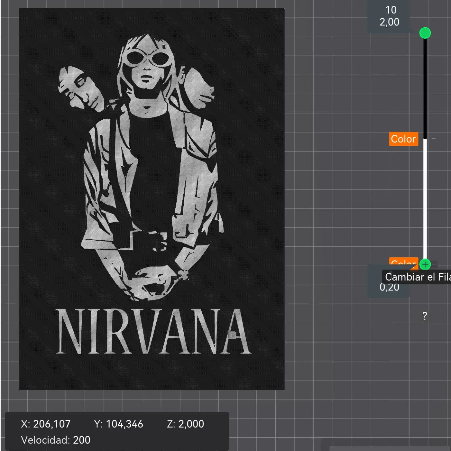Image resolution: width=451 pixels, height=451 pixels.
Task: Click the 'Cambiar el Fila' tooltip text
Action: 418,277
